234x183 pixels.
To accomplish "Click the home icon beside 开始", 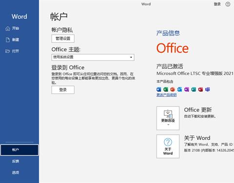I will pos(8,29).
